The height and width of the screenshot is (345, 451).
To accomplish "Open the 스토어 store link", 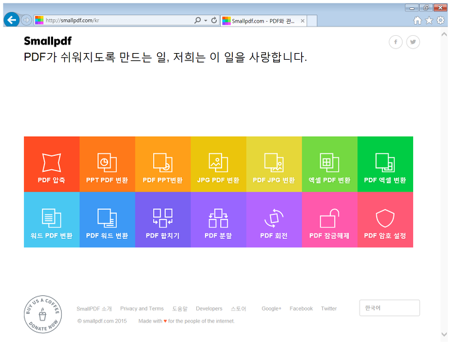I will [239, 309].
